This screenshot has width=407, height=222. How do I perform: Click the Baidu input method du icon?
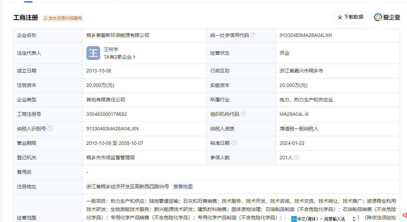point(294,219)
